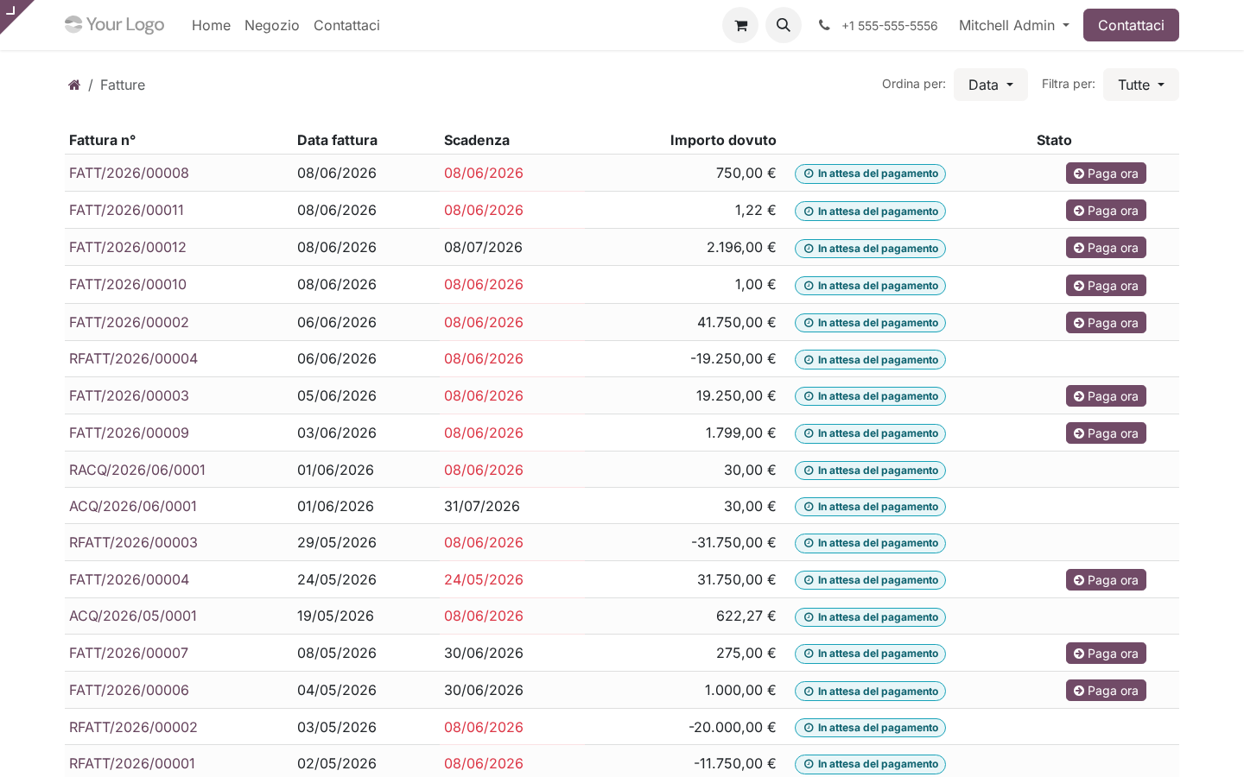The width and height of the screenshot is (1244, 777).
Task: Click Paga ora for FATT/2026/00009
Action: click(x=1106, y=433)
